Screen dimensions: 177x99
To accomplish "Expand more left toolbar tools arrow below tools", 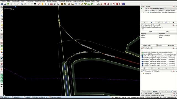I will [x=2, y=30].
